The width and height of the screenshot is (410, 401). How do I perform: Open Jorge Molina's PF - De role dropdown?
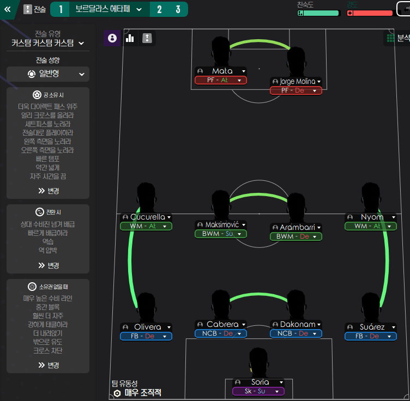tap(296, 90)
